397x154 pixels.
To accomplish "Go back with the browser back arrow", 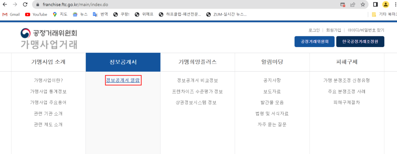I will (5, 4).
